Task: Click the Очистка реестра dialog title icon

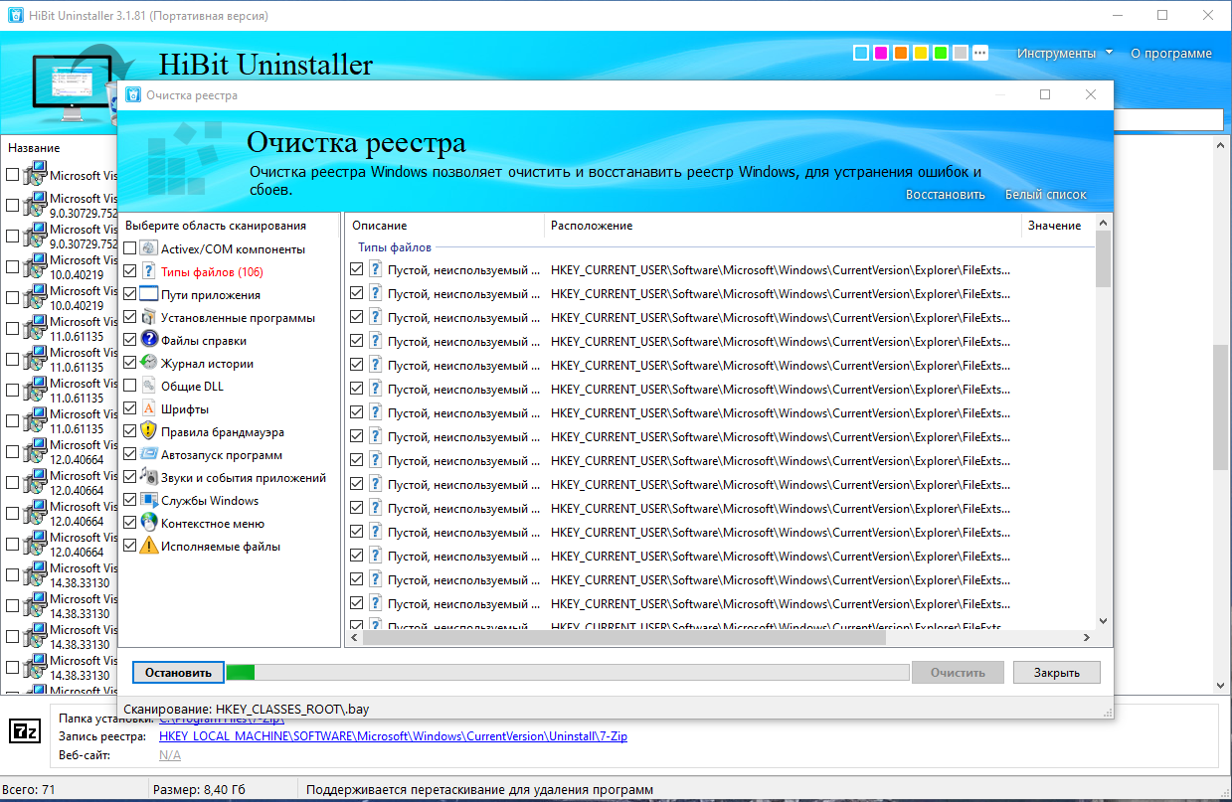Action: tap(133, 95)
